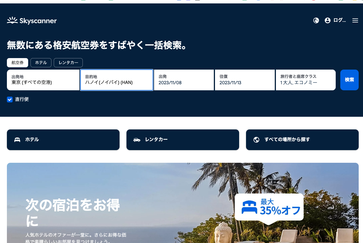Open the globe region settings icon
The image size is (363, 243).
pyautogui.click(x=316, y=20)
